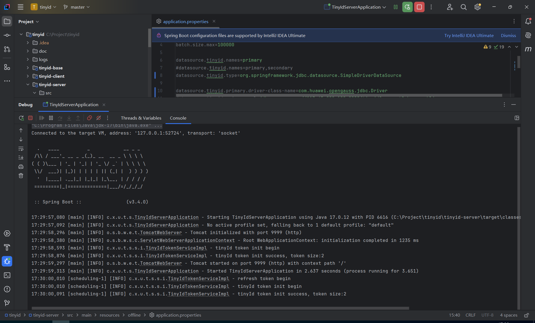
Task: Open the Terminal tool window
Action: click(7, 275)
